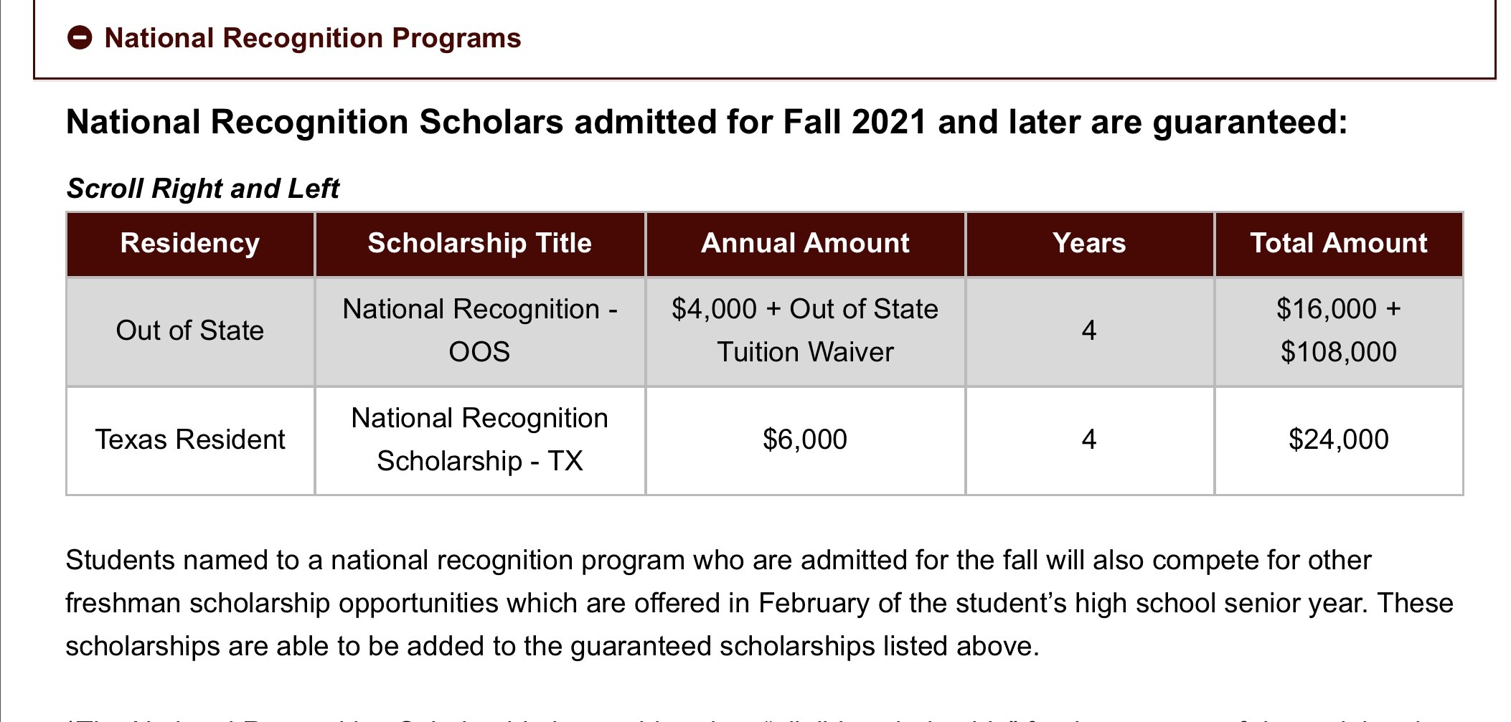Viewport: 1511px width, 722px height.
Task: Click the $4,000 + Out of State Tuition Waiver cell
Action: pyautogui.click(x=805, y=331)
